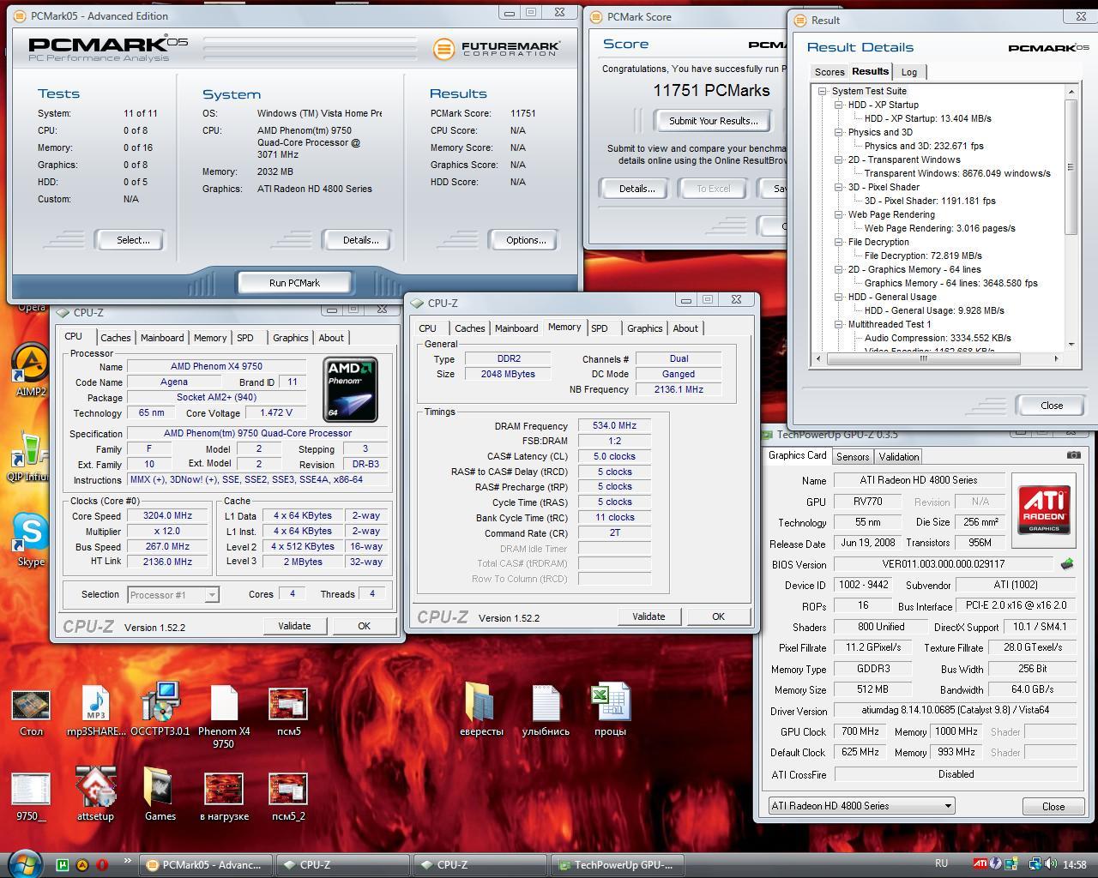The width and height of the screenshot is (1098, 878).
Task: Click OK in the left CPU-Z window
Action: coord(364,626)
